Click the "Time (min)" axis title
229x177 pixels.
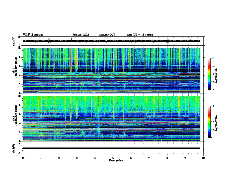coord(116,161)
